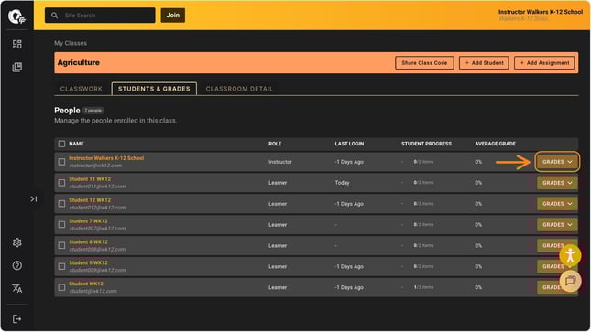Image resolution: width=591 pixels, height=332 pixels.
Task: Check the Student 8 WK12 row checkbox
Action: point(61,245)
